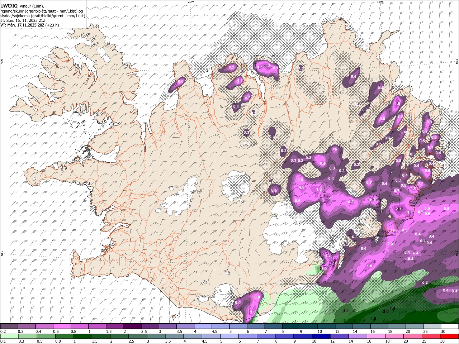Click the 2 darkest plum swatch in upper legend row
The image size is (459, 344).
132,326
